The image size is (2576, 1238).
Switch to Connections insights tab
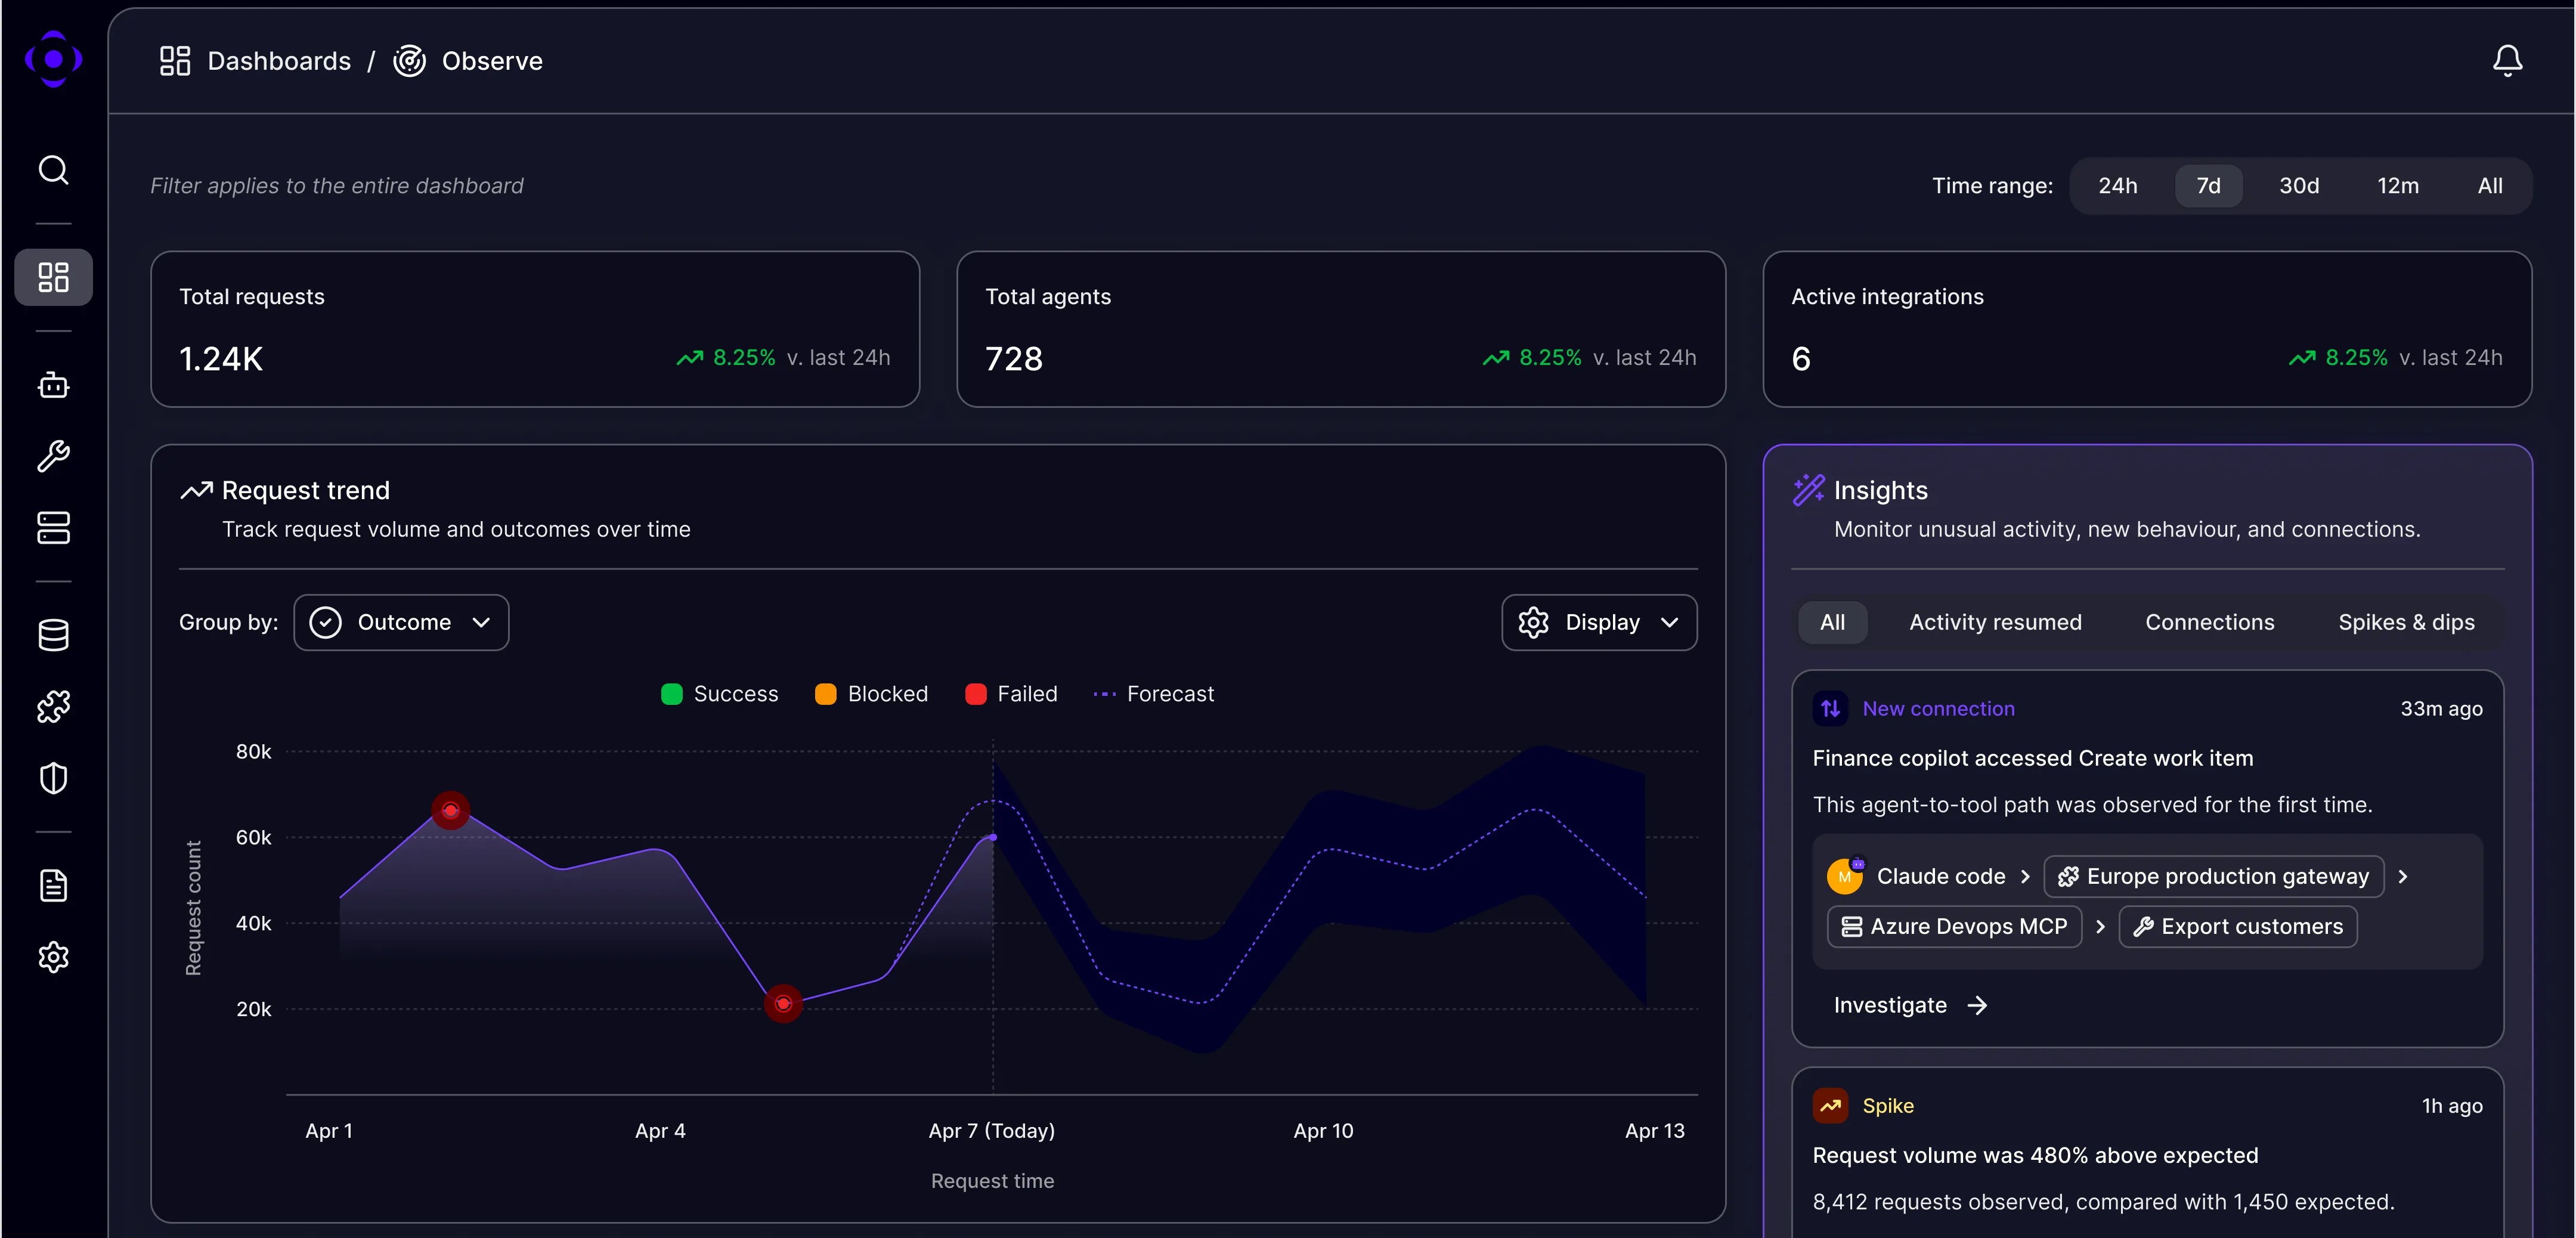coord(2209,622)
